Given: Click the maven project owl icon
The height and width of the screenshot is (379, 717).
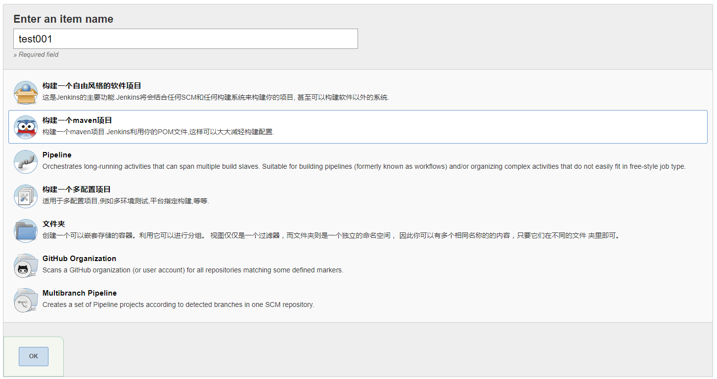Looking at the screenshot, I should (26, 127).
